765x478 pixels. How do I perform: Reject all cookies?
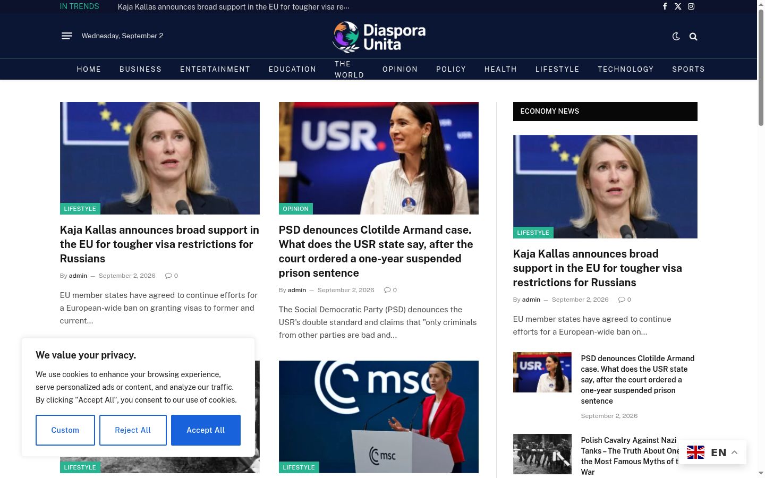(133, 430)
